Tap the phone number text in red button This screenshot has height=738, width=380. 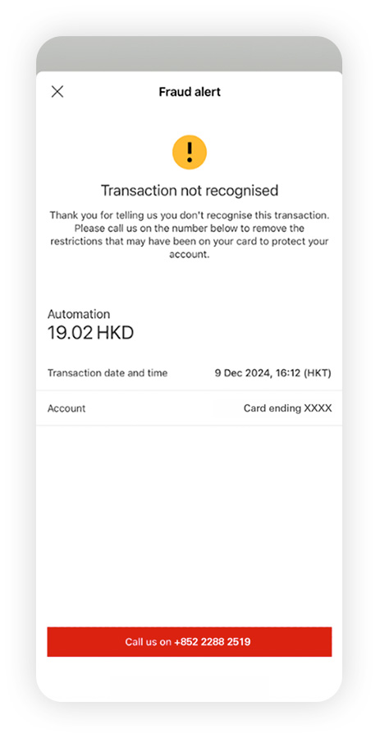pos(212,641)
